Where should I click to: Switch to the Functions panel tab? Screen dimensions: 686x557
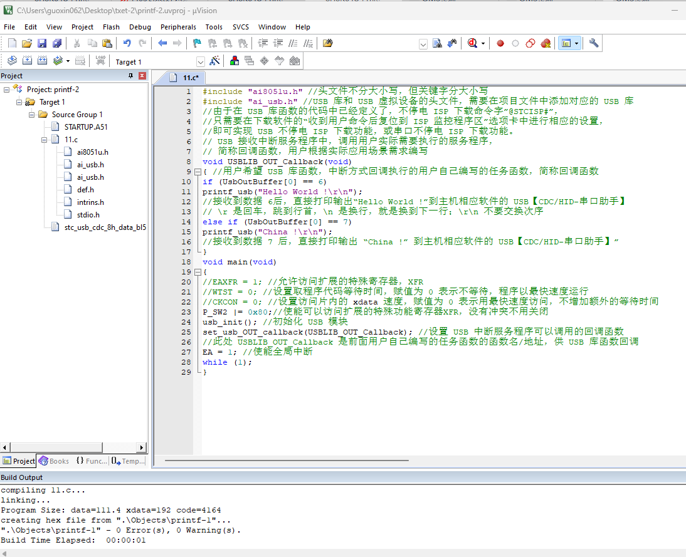point(91,461)
